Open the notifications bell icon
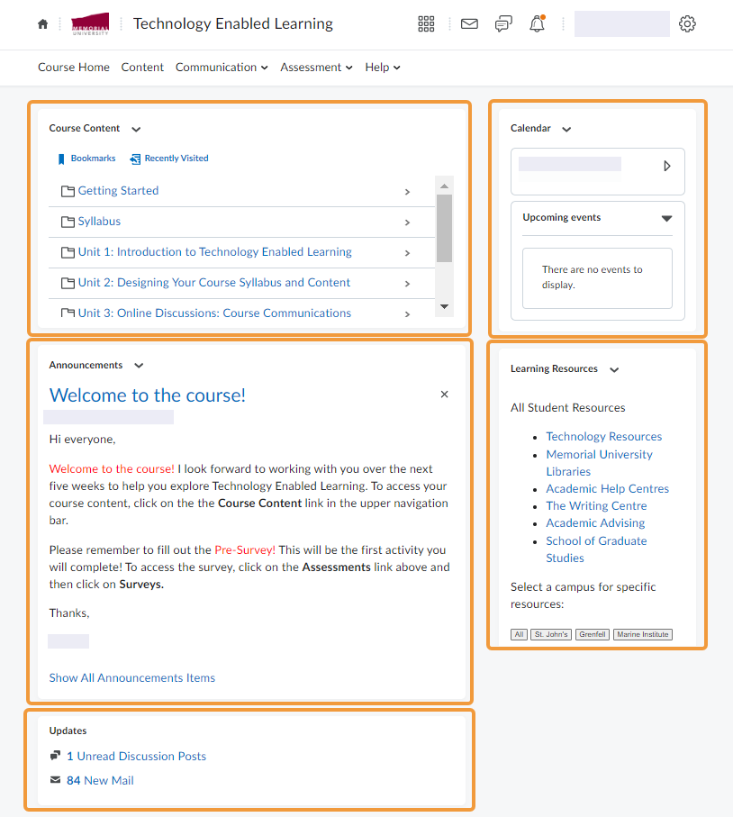This screenshot has height=817, width=733. (x=537, y=24)
